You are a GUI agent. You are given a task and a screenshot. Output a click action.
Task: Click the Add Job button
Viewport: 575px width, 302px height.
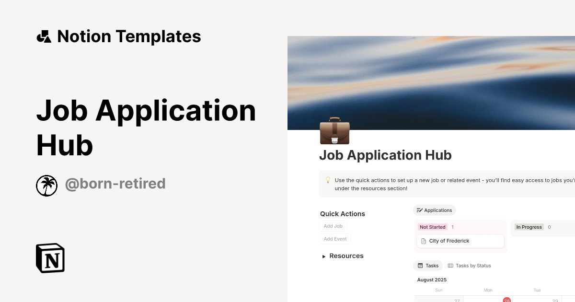333,226
